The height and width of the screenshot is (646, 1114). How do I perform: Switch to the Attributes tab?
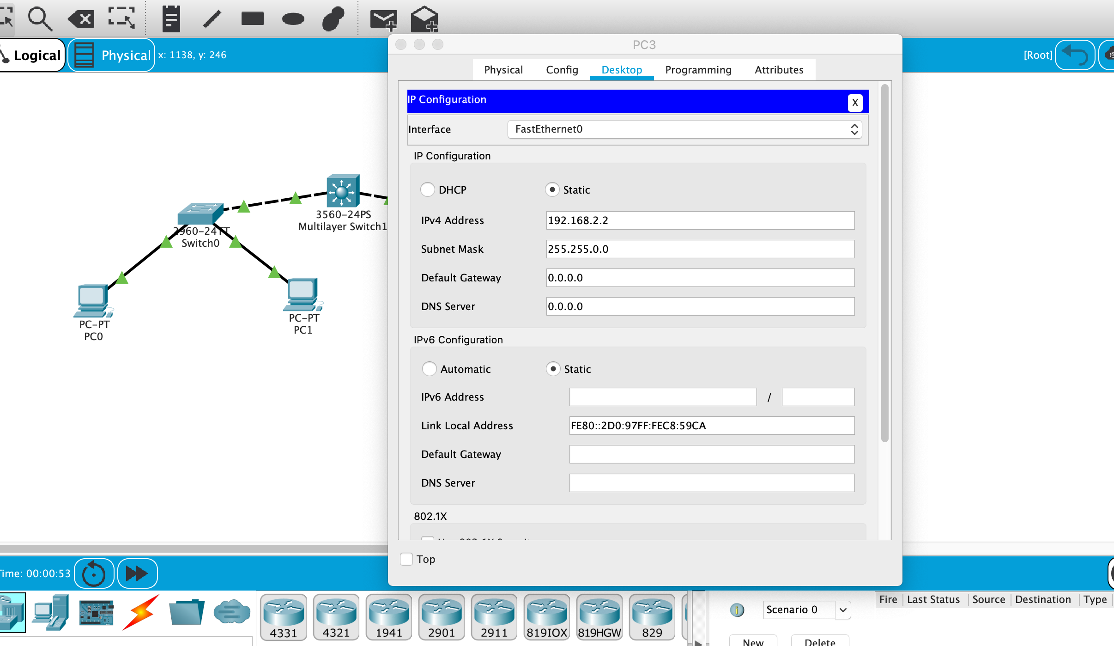(779, 70)
